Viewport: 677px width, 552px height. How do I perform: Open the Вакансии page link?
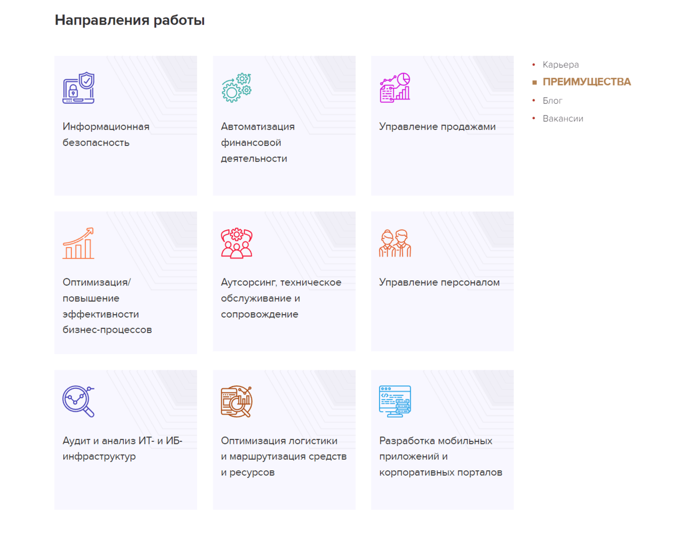coord(563,119)
